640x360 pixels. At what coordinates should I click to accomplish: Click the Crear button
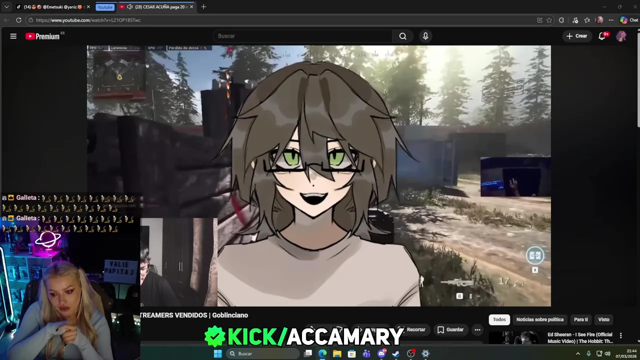coord(576,36)
